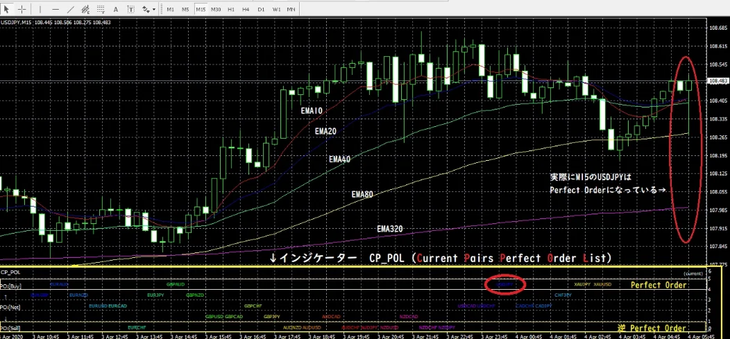Activate the crosshair tool
The width and height of the screenshot is (730, 339).
pos(22,9)
